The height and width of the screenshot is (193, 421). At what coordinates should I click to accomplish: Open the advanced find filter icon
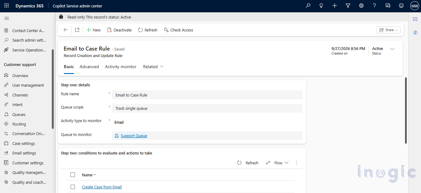click(348, 6)
